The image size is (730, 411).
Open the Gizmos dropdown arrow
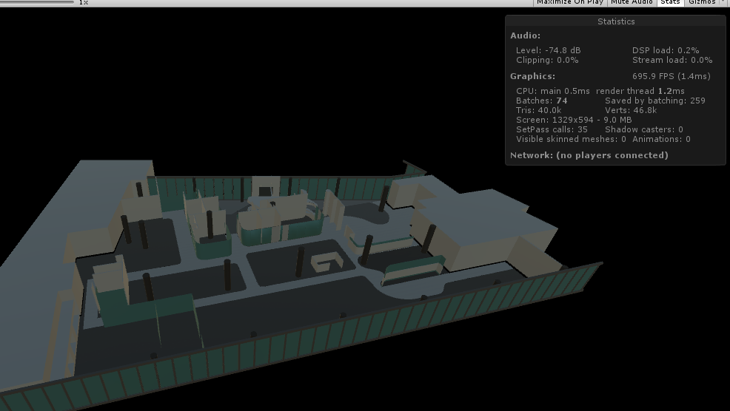pyautogui.click(x=723, y=2)
